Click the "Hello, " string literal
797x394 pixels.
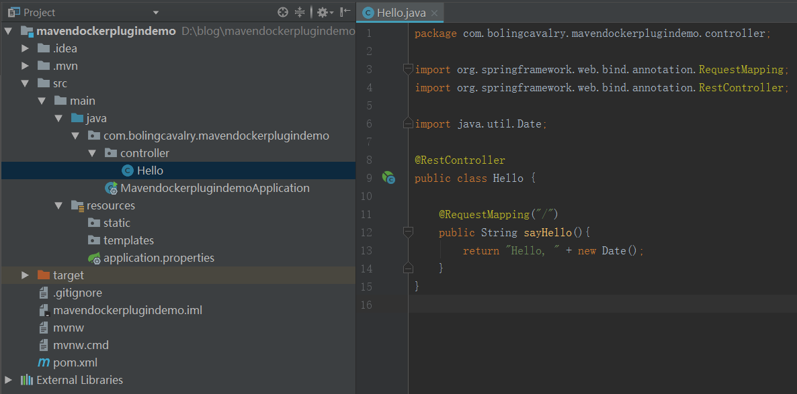[x=533, y=251]
